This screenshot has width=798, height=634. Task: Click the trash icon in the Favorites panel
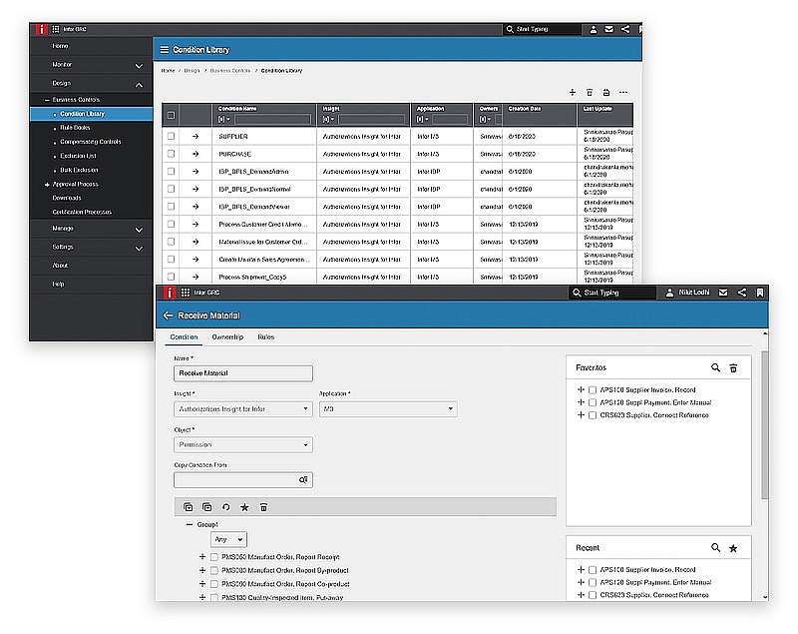pyautogui.click(x=733, y=367)
